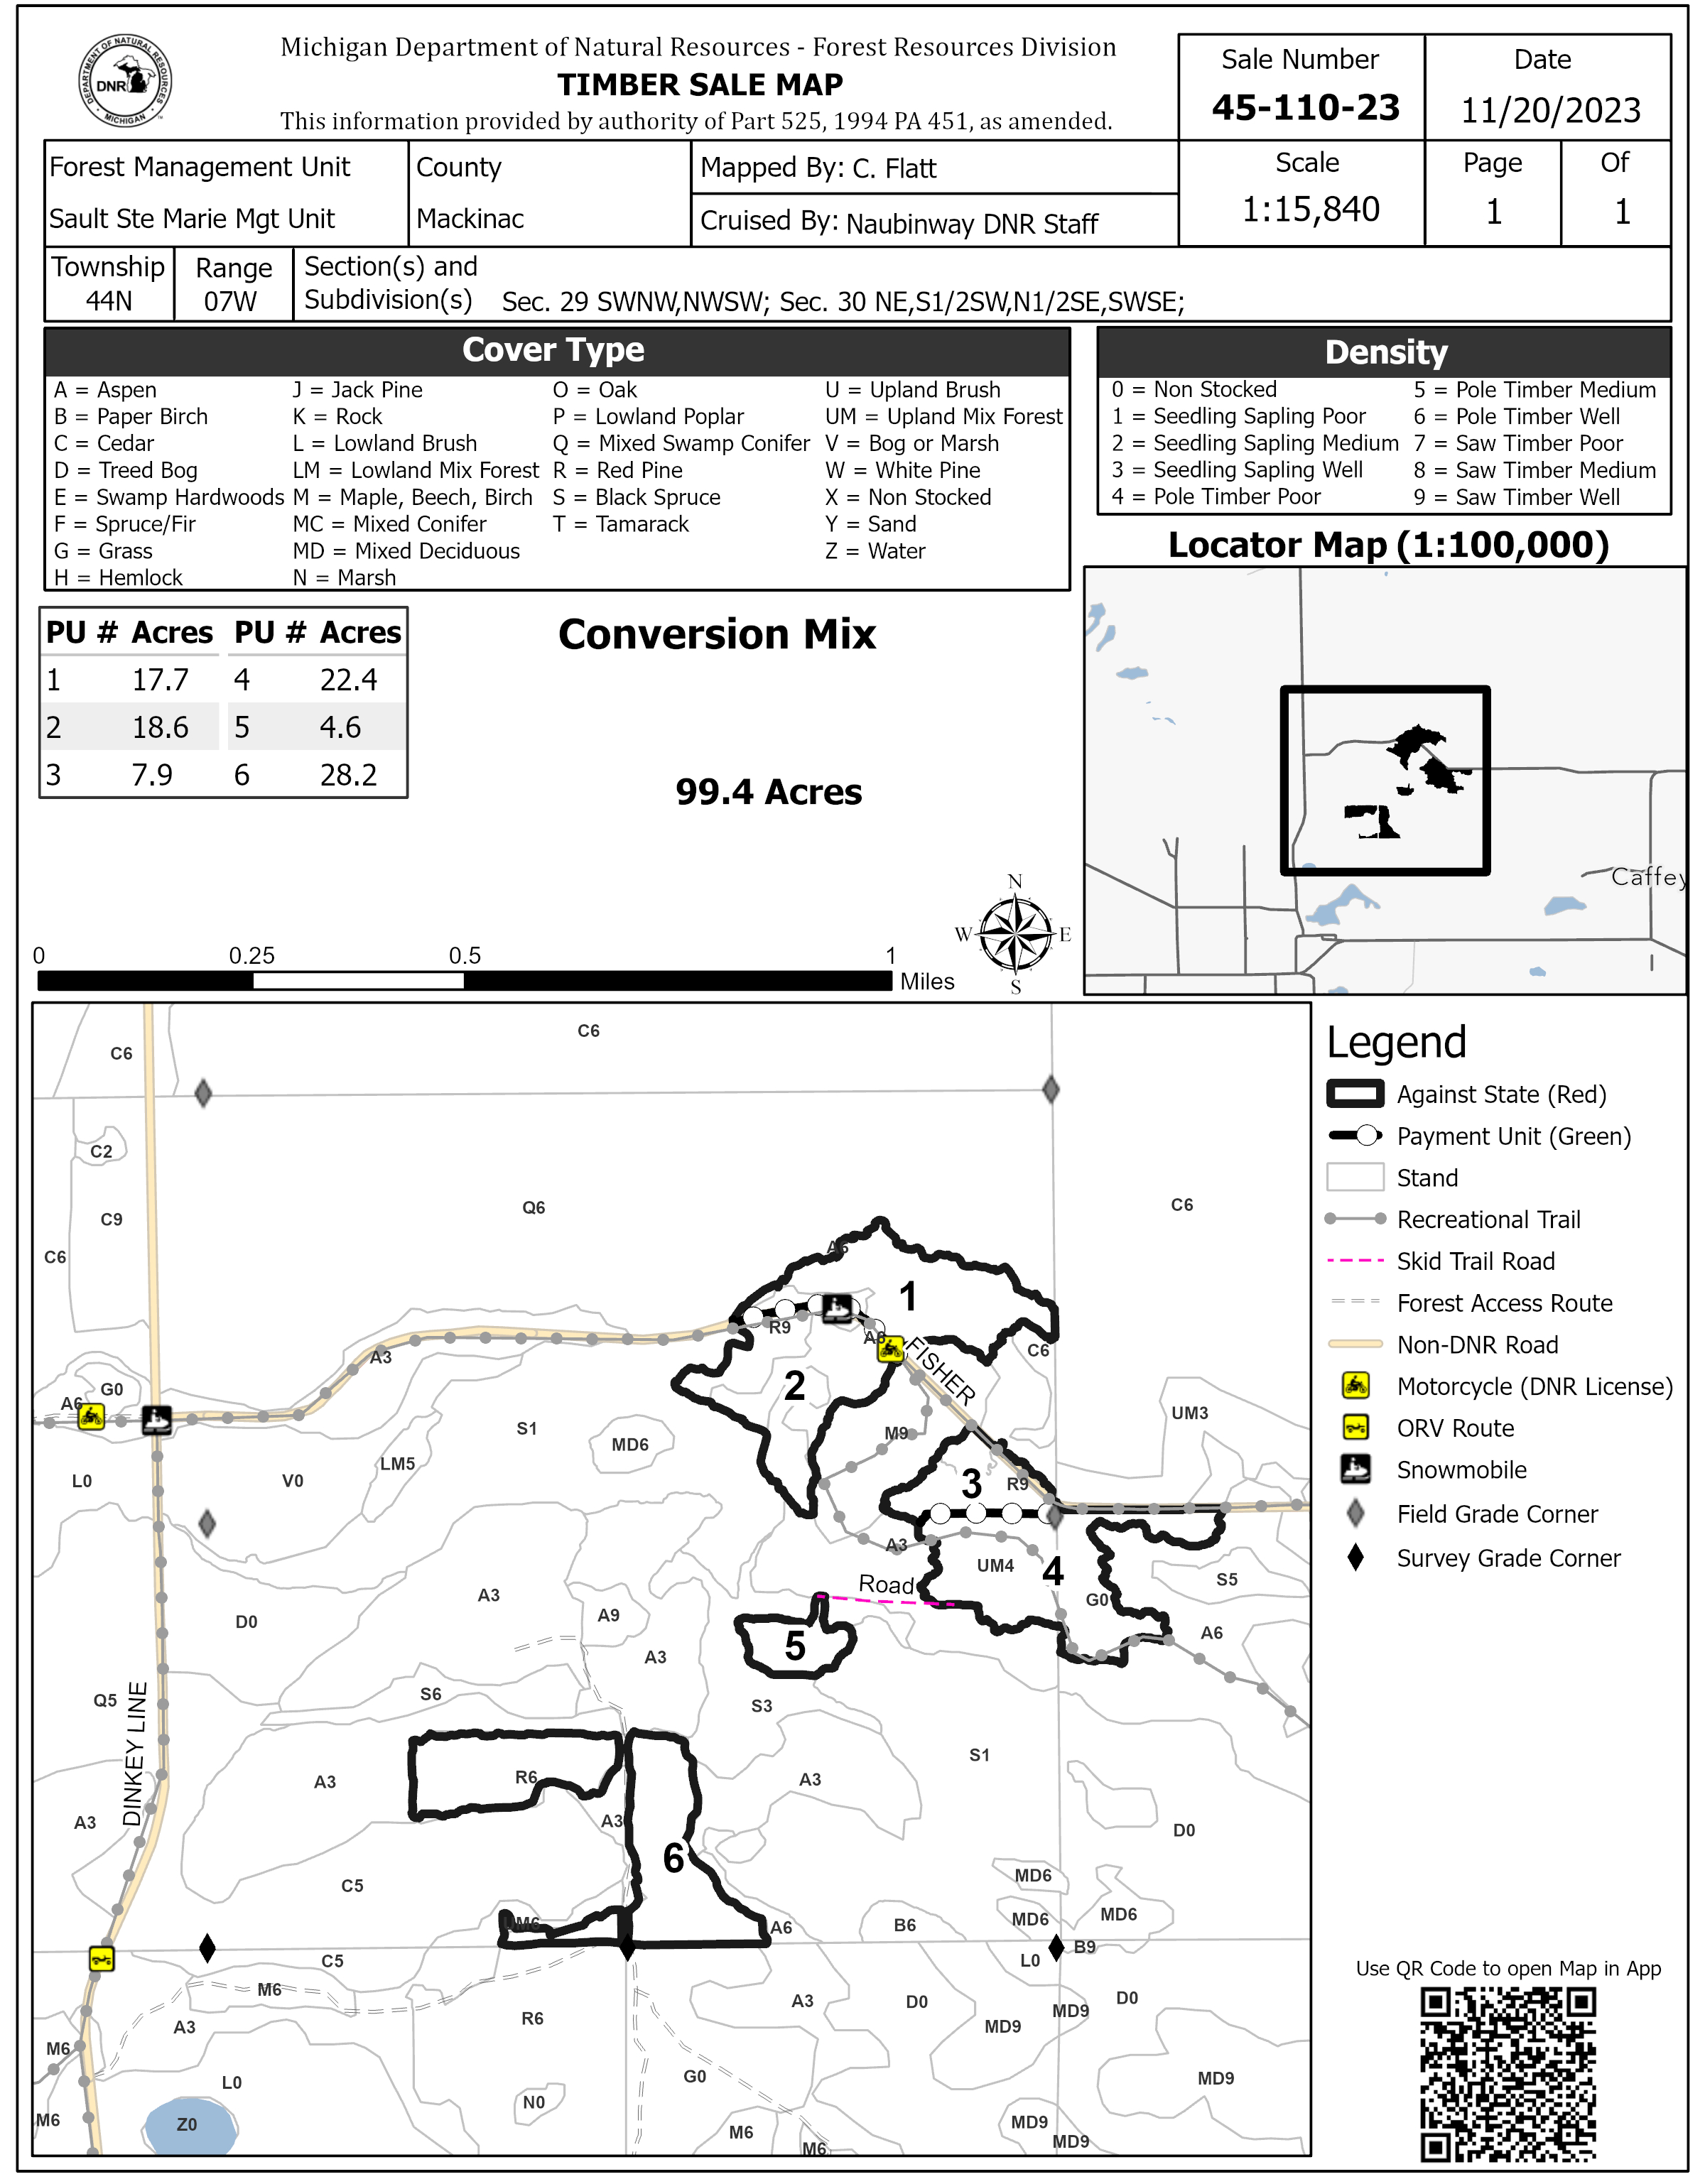This screenshot has width=1705, height=2184.
Task: Click the Density table header
Action: click(1385, 352)
